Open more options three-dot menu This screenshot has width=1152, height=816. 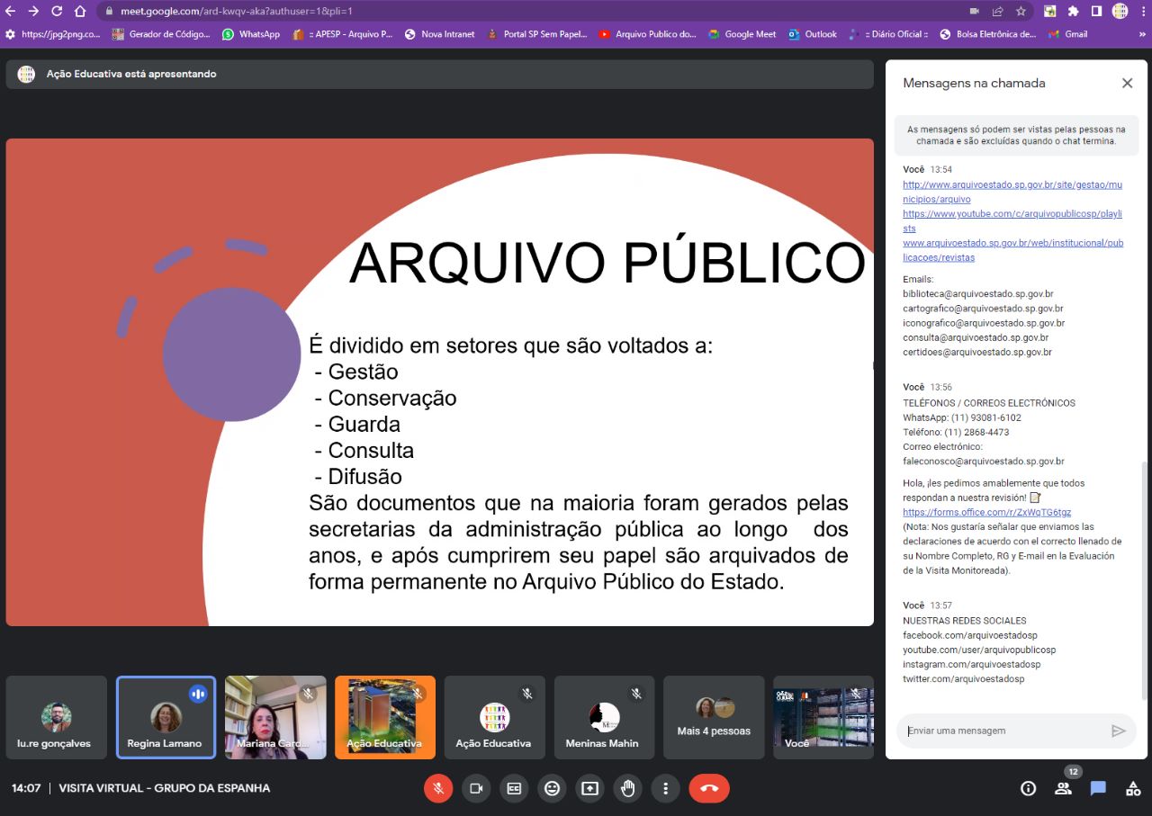pos(665,788)
